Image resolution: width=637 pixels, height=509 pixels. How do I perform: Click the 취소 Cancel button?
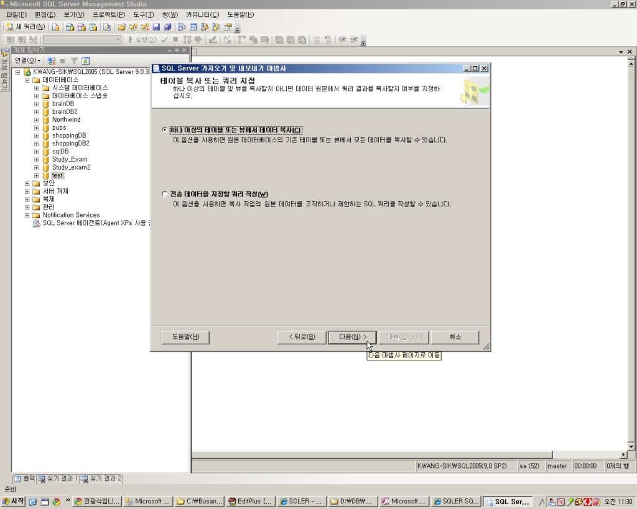(x=455, y=337)
